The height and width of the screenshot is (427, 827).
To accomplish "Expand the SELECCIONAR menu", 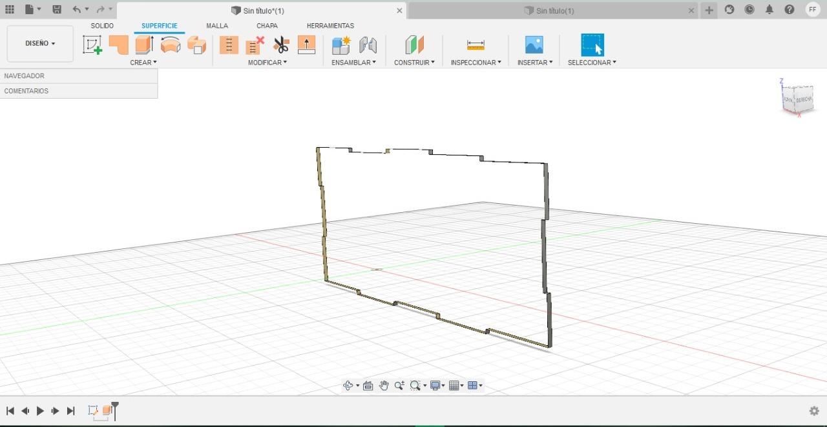I will 592,63.
